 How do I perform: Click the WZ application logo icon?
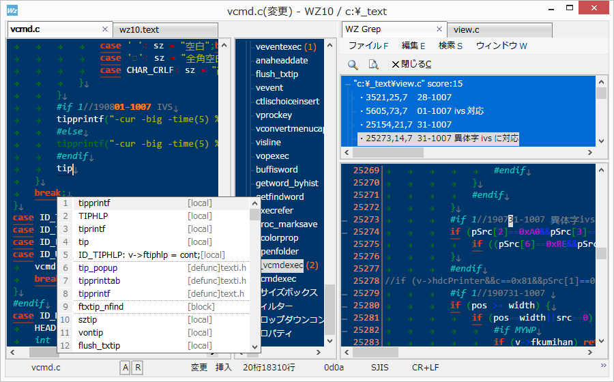pyautogui.click(x=12, y=10)
